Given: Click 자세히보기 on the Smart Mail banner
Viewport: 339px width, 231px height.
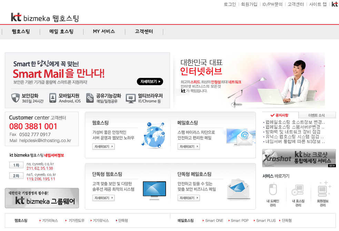Looking at the screenshot, I should pyautogui.click(x=150, y=81).
